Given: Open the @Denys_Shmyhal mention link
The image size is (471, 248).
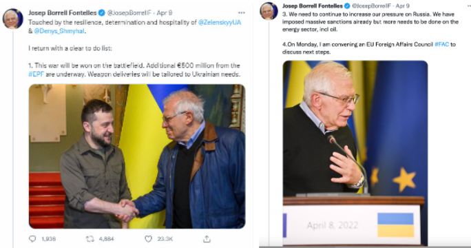Looking at the screenshot, I should tap(59, 31).
